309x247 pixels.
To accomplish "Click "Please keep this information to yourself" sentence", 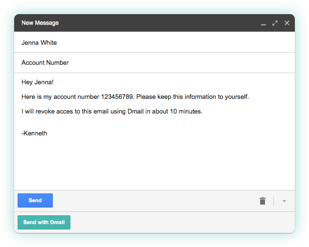I will coord(193,97).
